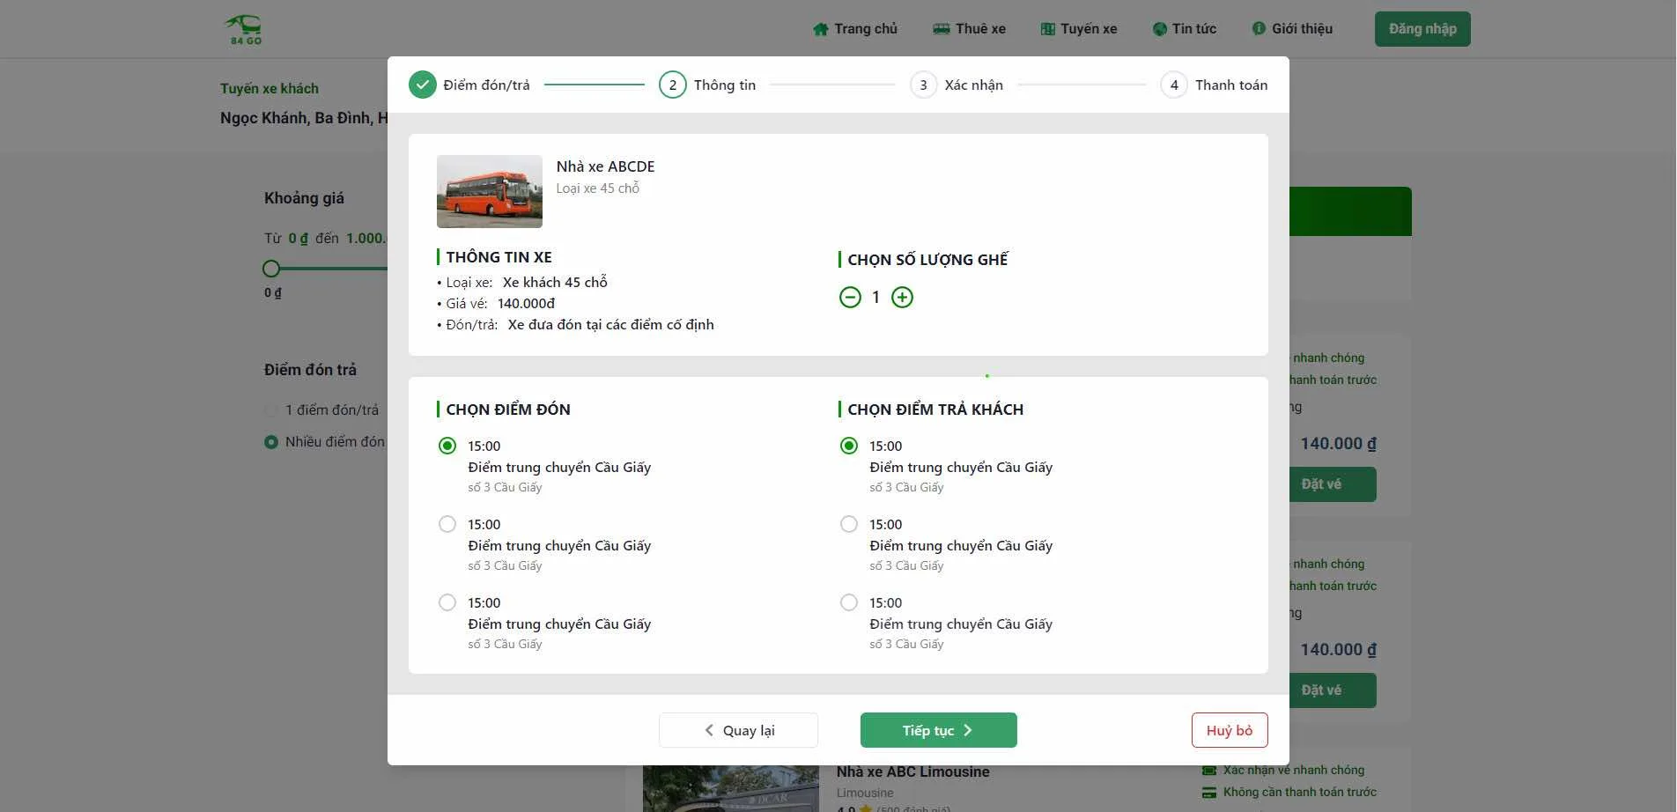Viewport: 1677px width, 812px height.
Task: Select the Nhiều điểm đón radio option
Action: [x=271, y=442]
